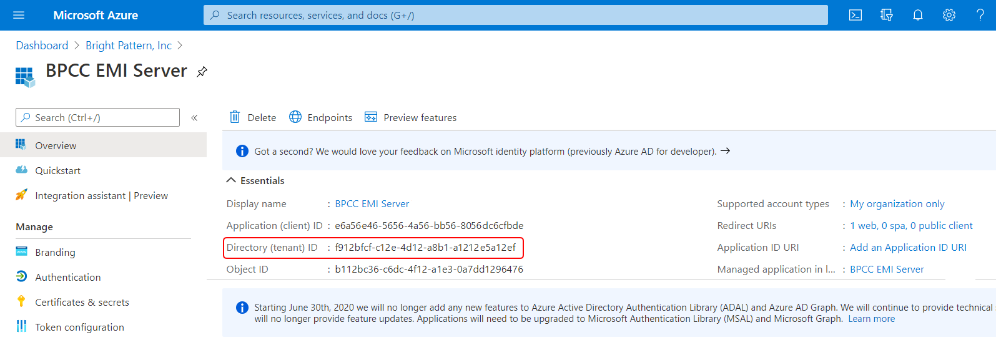Open the notifications bell
996x345 pixels.
918,15
